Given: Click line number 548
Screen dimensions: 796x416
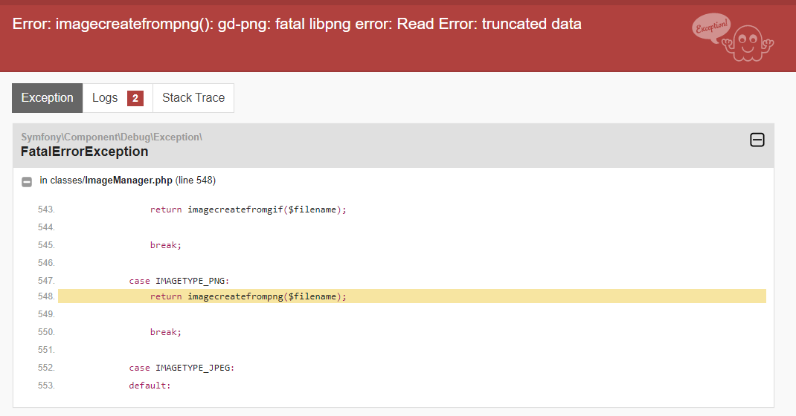Looking at the screenshot, I should [x=46, y=296].
